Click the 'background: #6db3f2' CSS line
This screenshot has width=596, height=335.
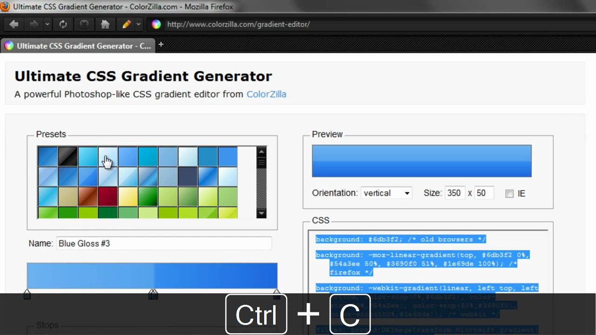[400, 239]
